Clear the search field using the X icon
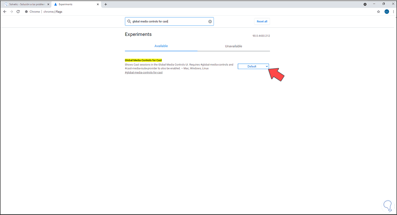 pyautogui.click(x=210, y=21)
